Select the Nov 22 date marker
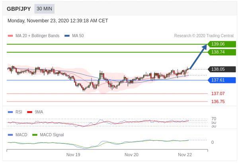Image resolution: width=238 pixels, height=163 pixels. pyautogui.click(x=185, y=155)
